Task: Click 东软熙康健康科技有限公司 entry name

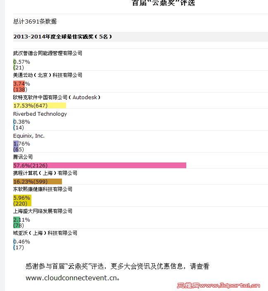Action: pyautogui.click(x=43, y=189)
